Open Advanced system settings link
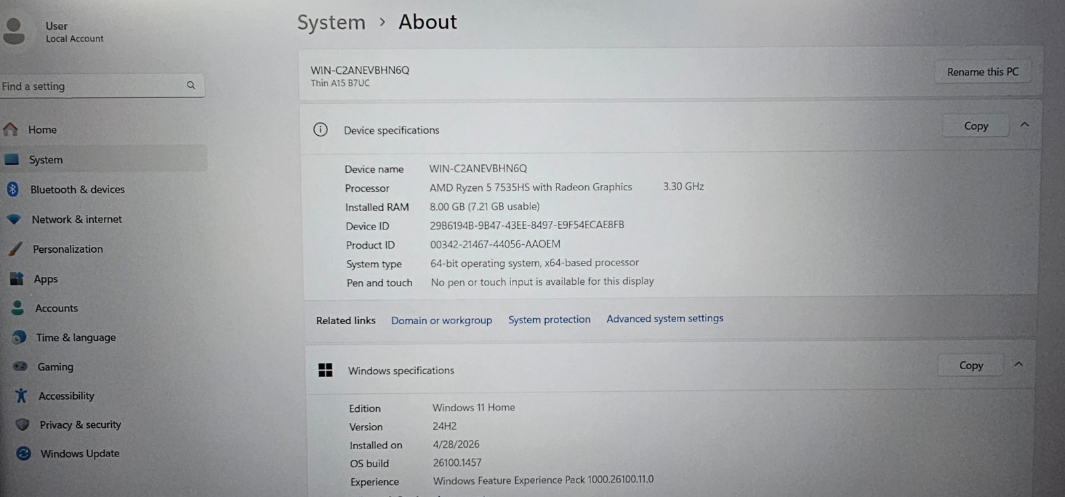1065x497 pixels. [664, 319]
